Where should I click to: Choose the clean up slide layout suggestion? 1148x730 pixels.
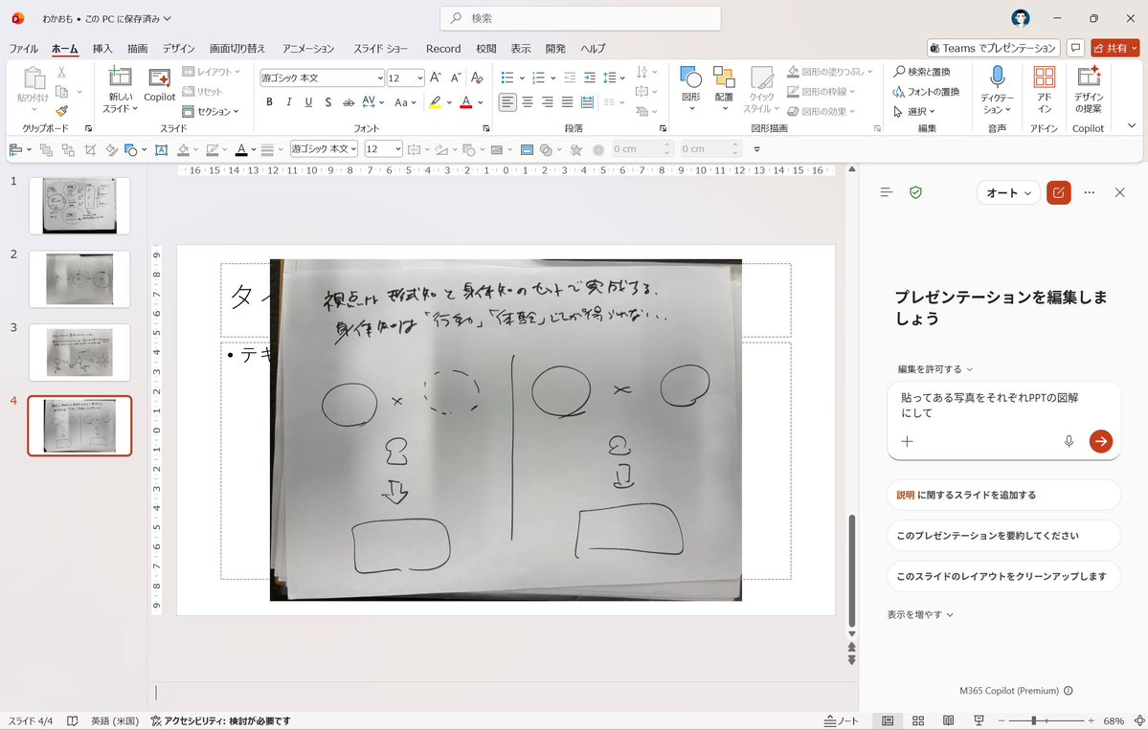coord(1003,576)
